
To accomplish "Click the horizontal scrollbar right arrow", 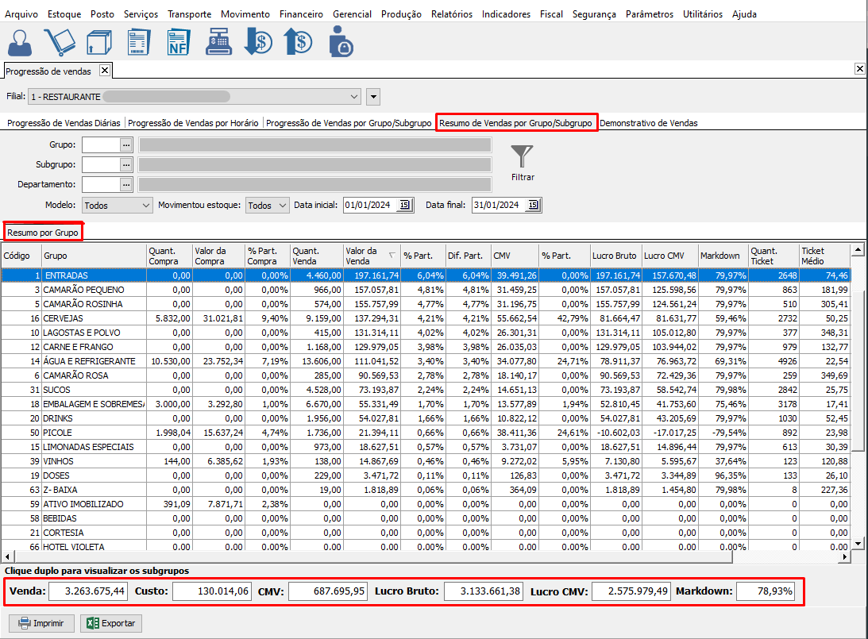I will [x=844, y=557].
